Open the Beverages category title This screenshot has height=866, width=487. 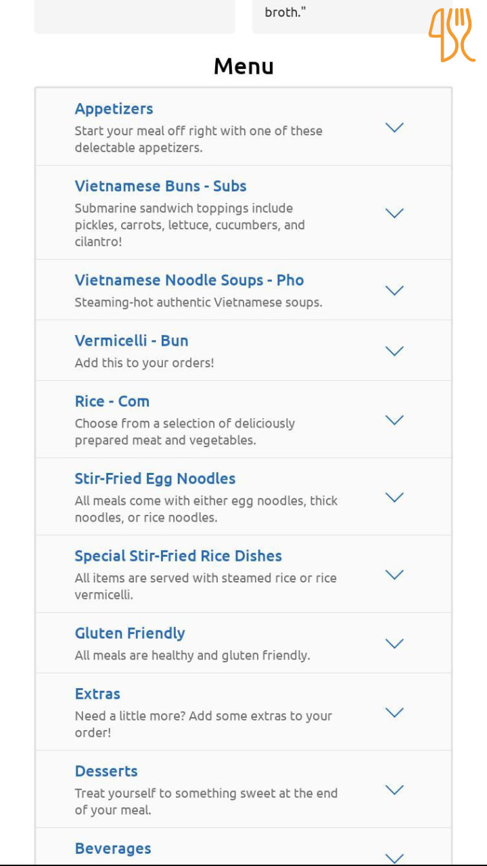113,848
